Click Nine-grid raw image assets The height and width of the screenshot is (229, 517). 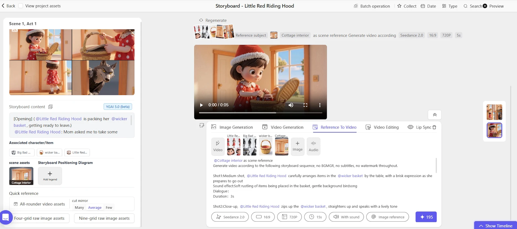pyautogui.click(x=104, y=218)
